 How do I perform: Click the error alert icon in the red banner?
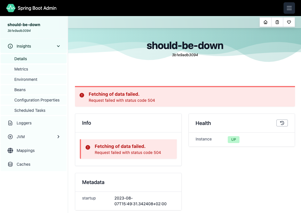point(82,95)
